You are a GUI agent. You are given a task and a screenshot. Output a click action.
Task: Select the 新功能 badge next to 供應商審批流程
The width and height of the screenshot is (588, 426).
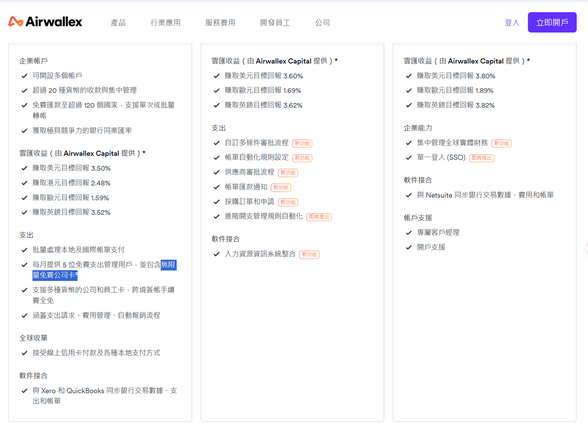[288, 173]
